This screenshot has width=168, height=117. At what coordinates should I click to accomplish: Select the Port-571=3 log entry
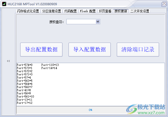click(x=24, y=74)
